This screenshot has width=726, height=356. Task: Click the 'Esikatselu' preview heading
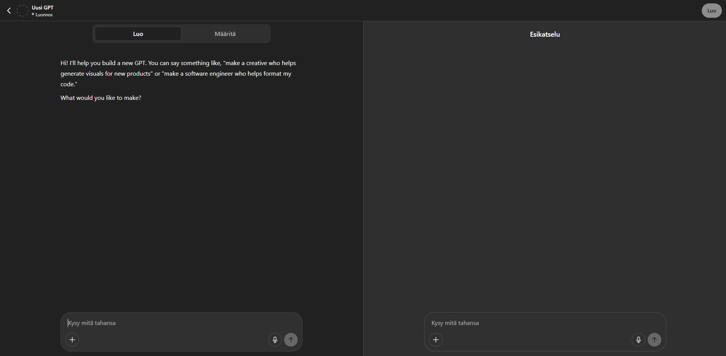(x=545, y=34)
